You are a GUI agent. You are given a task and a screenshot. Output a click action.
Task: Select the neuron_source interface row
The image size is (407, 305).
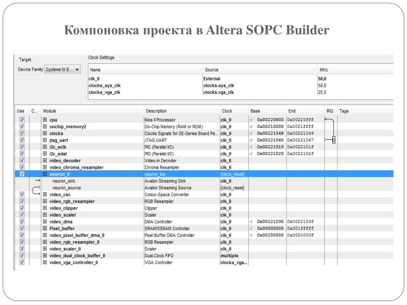pos(204,187)
